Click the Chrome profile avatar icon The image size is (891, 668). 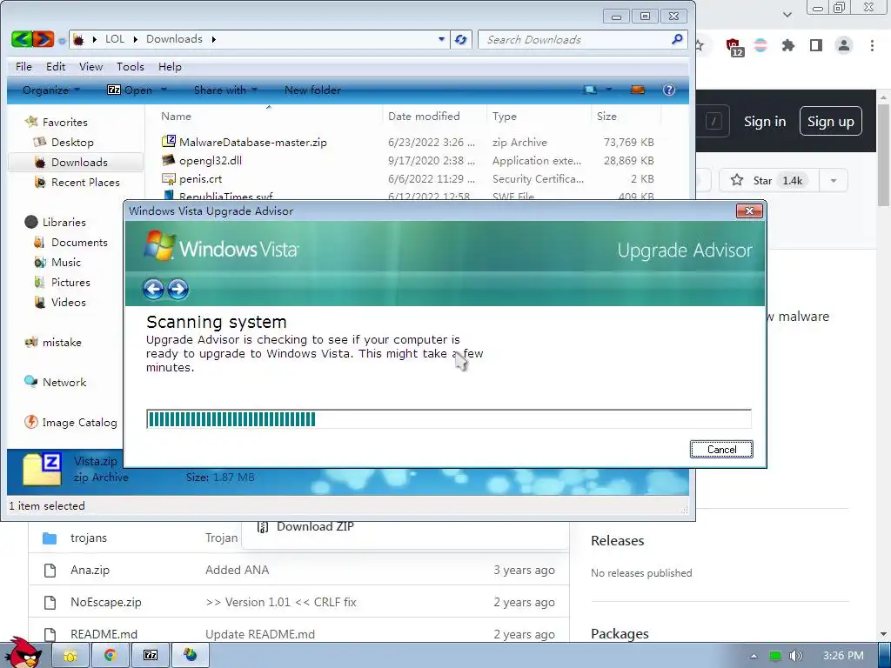tap(844, 45)
